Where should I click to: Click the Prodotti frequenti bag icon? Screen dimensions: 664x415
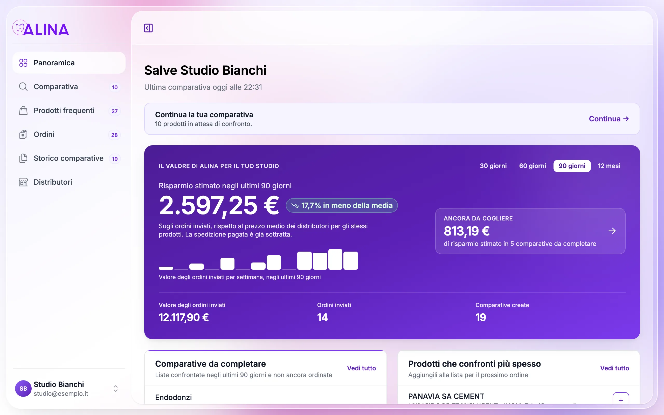(x=23, y=110)
